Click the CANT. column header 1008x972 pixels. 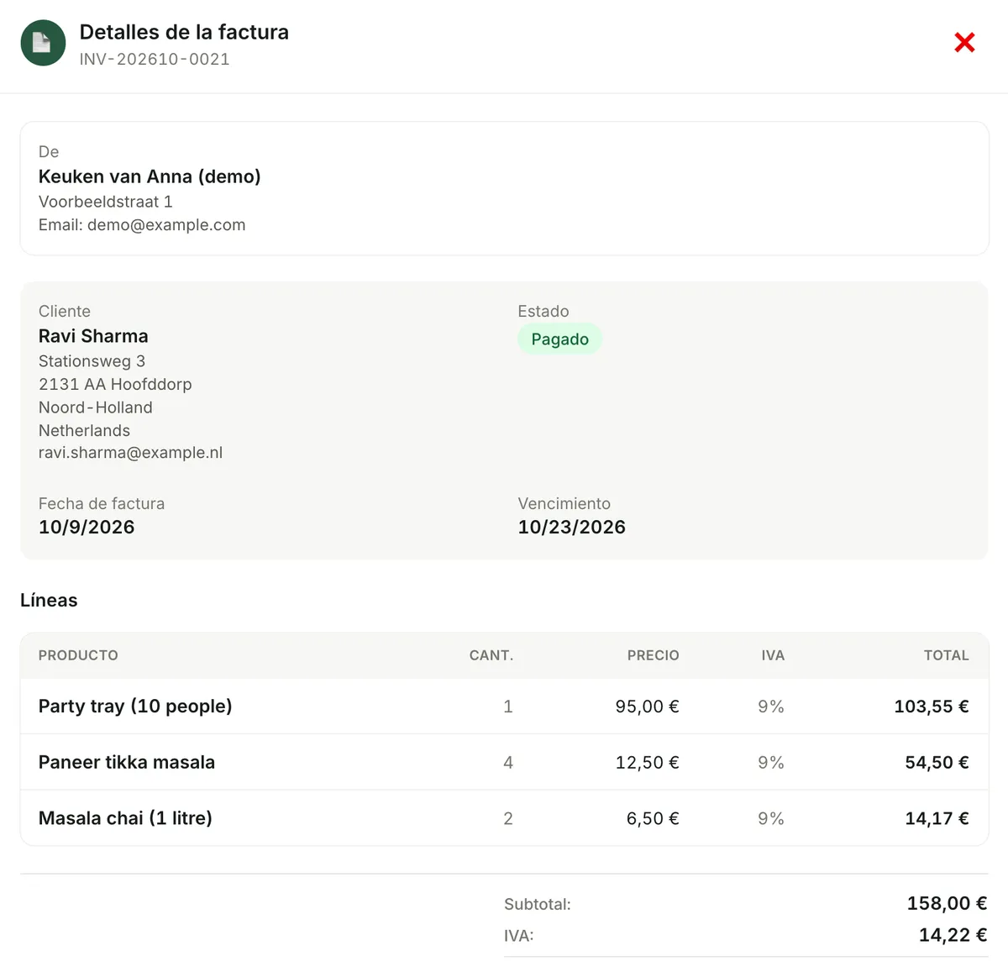coord(491,655)
